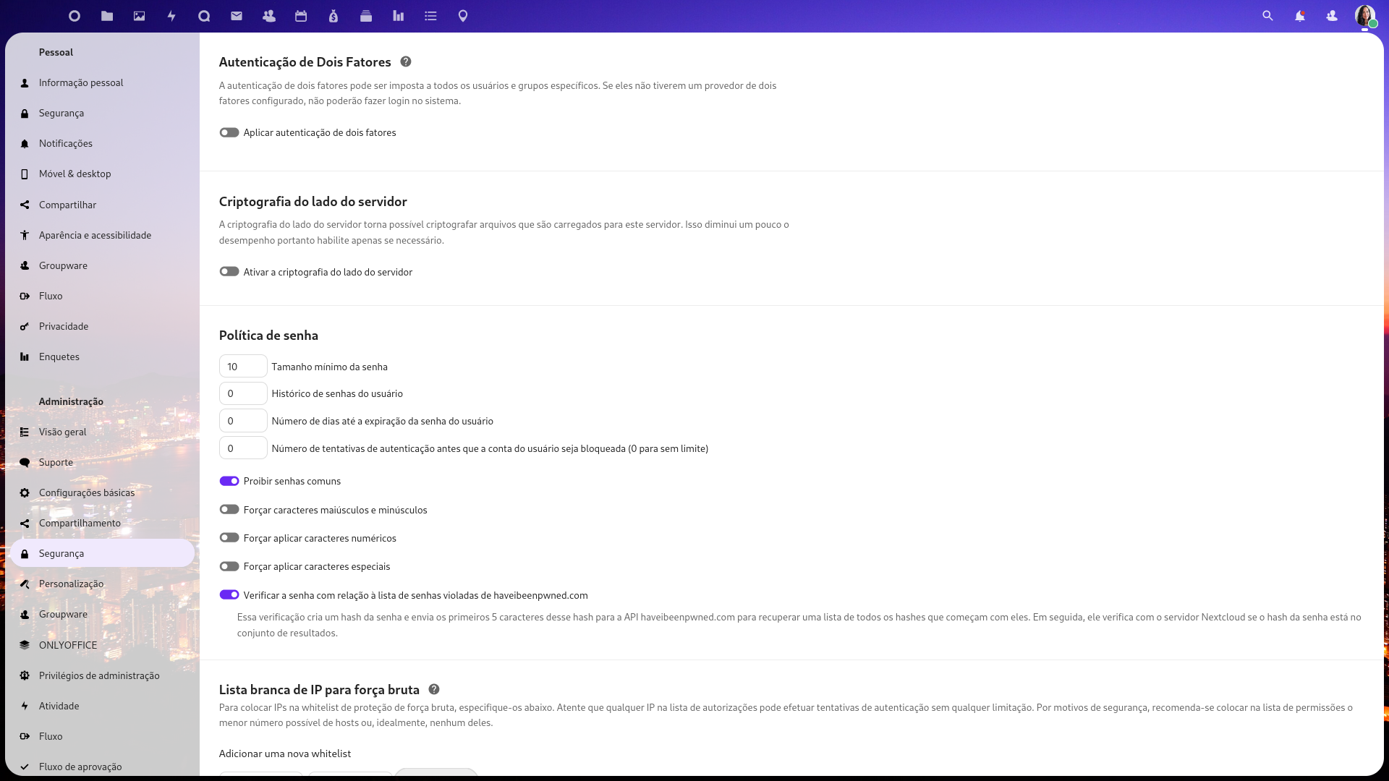Click the Tamanho mínimo da senha field
The image size is (1389, 781).
pos(243,367)
